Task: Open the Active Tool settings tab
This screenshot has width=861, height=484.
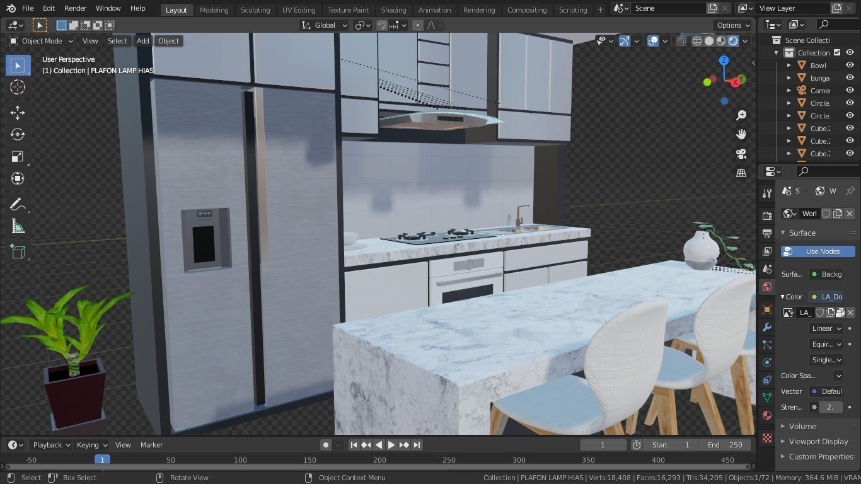Action: (767, 193)
